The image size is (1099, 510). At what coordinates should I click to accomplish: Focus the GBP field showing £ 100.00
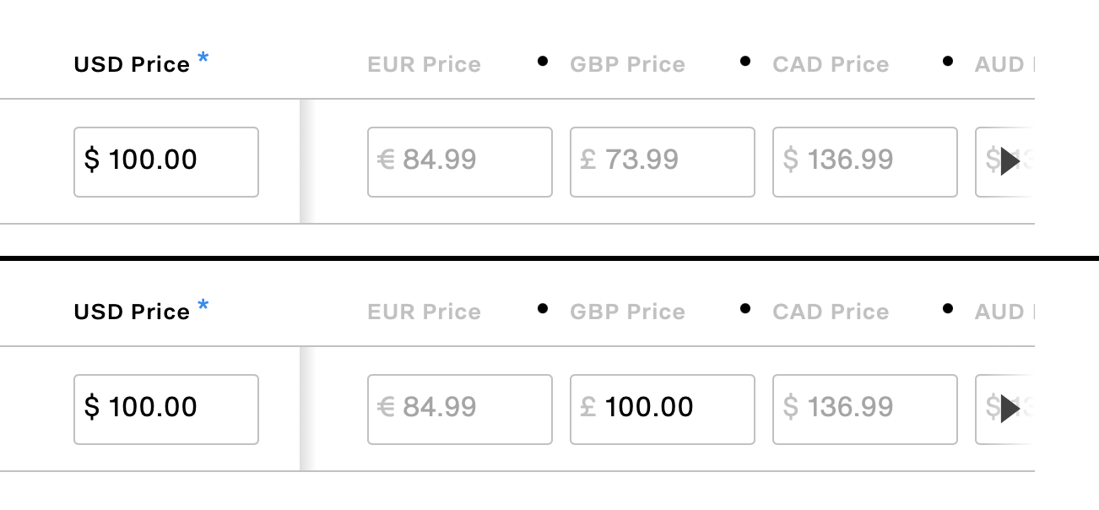(662, 410)
